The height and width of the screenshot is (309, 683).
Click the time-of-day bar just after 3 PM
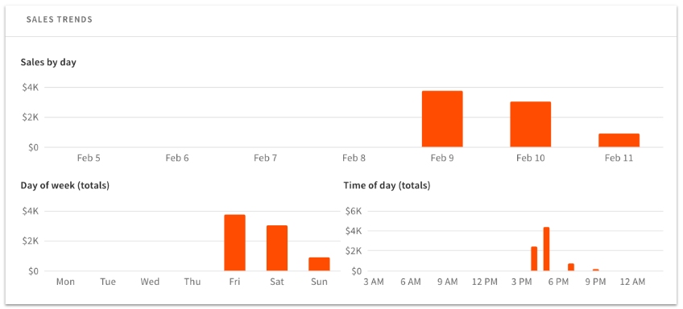click(534, 259)
